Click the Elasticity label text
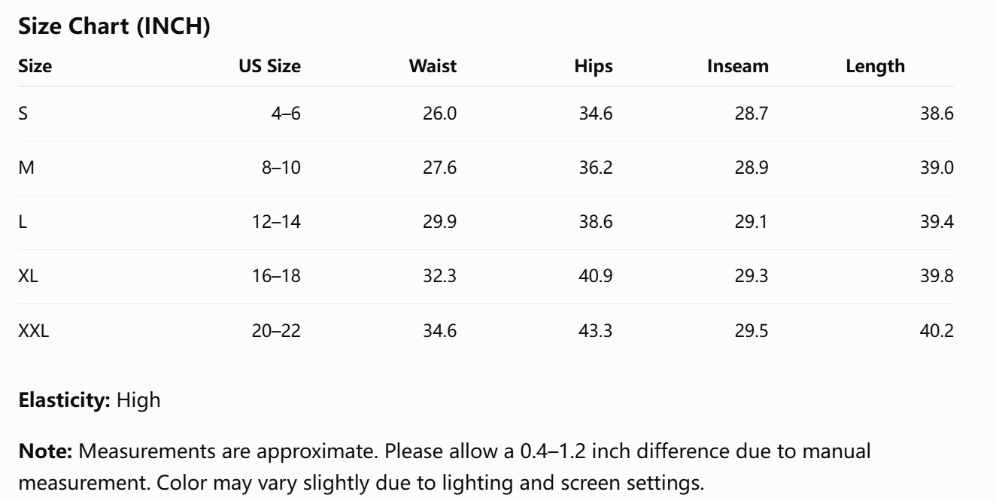996x501 pixels. [65, 399]
